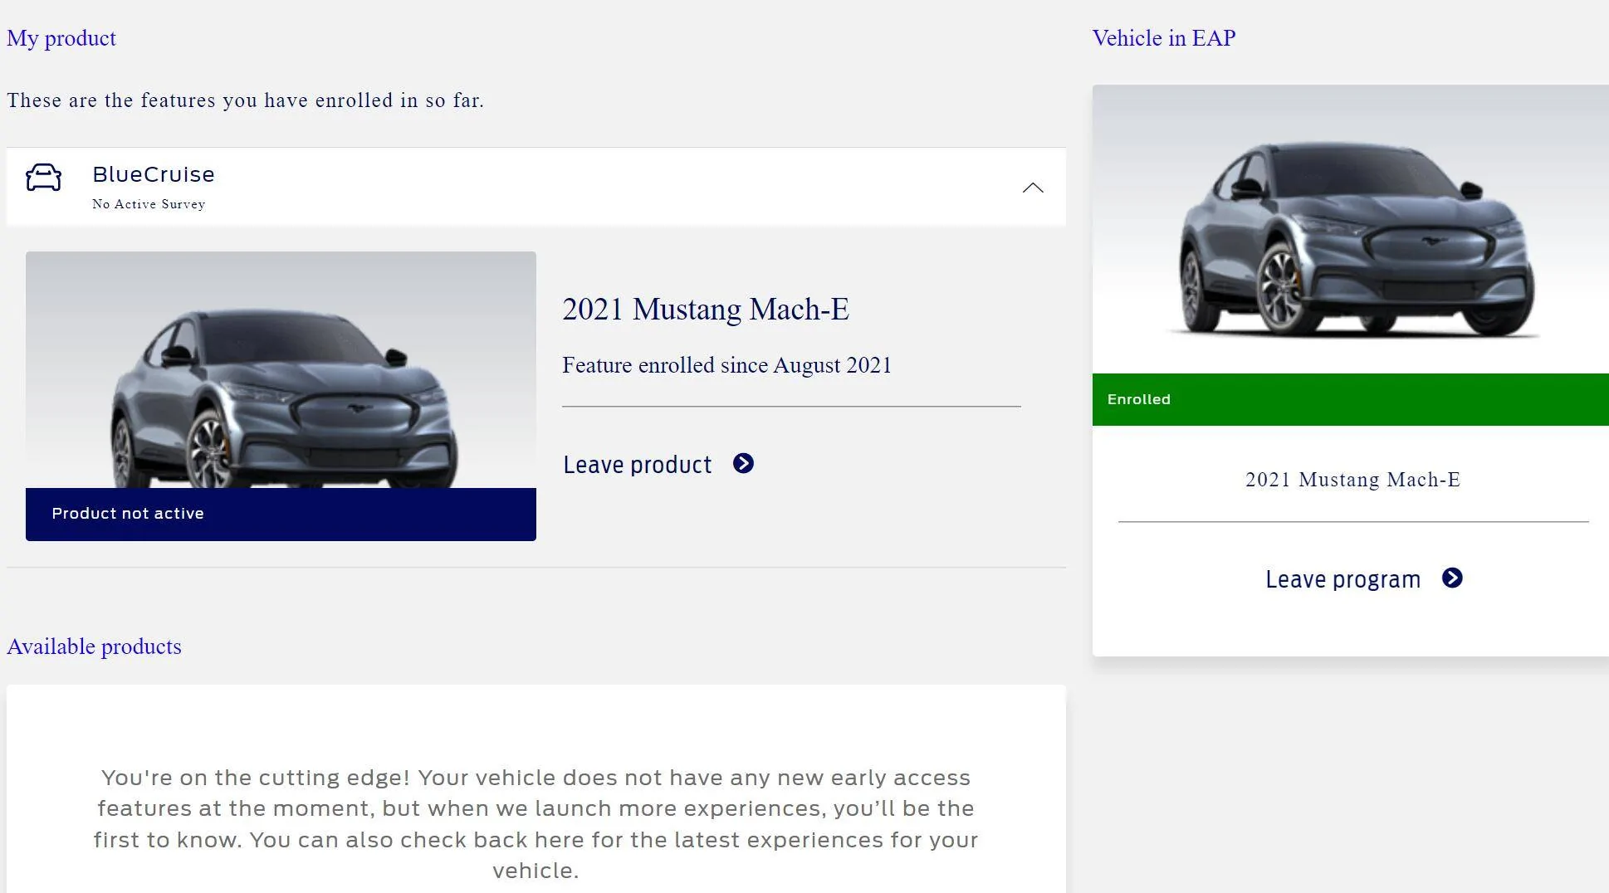The image size is (1609, 893).
Task: Collapse the BlueCruise section chevron
Action: tap(1033, 188)
